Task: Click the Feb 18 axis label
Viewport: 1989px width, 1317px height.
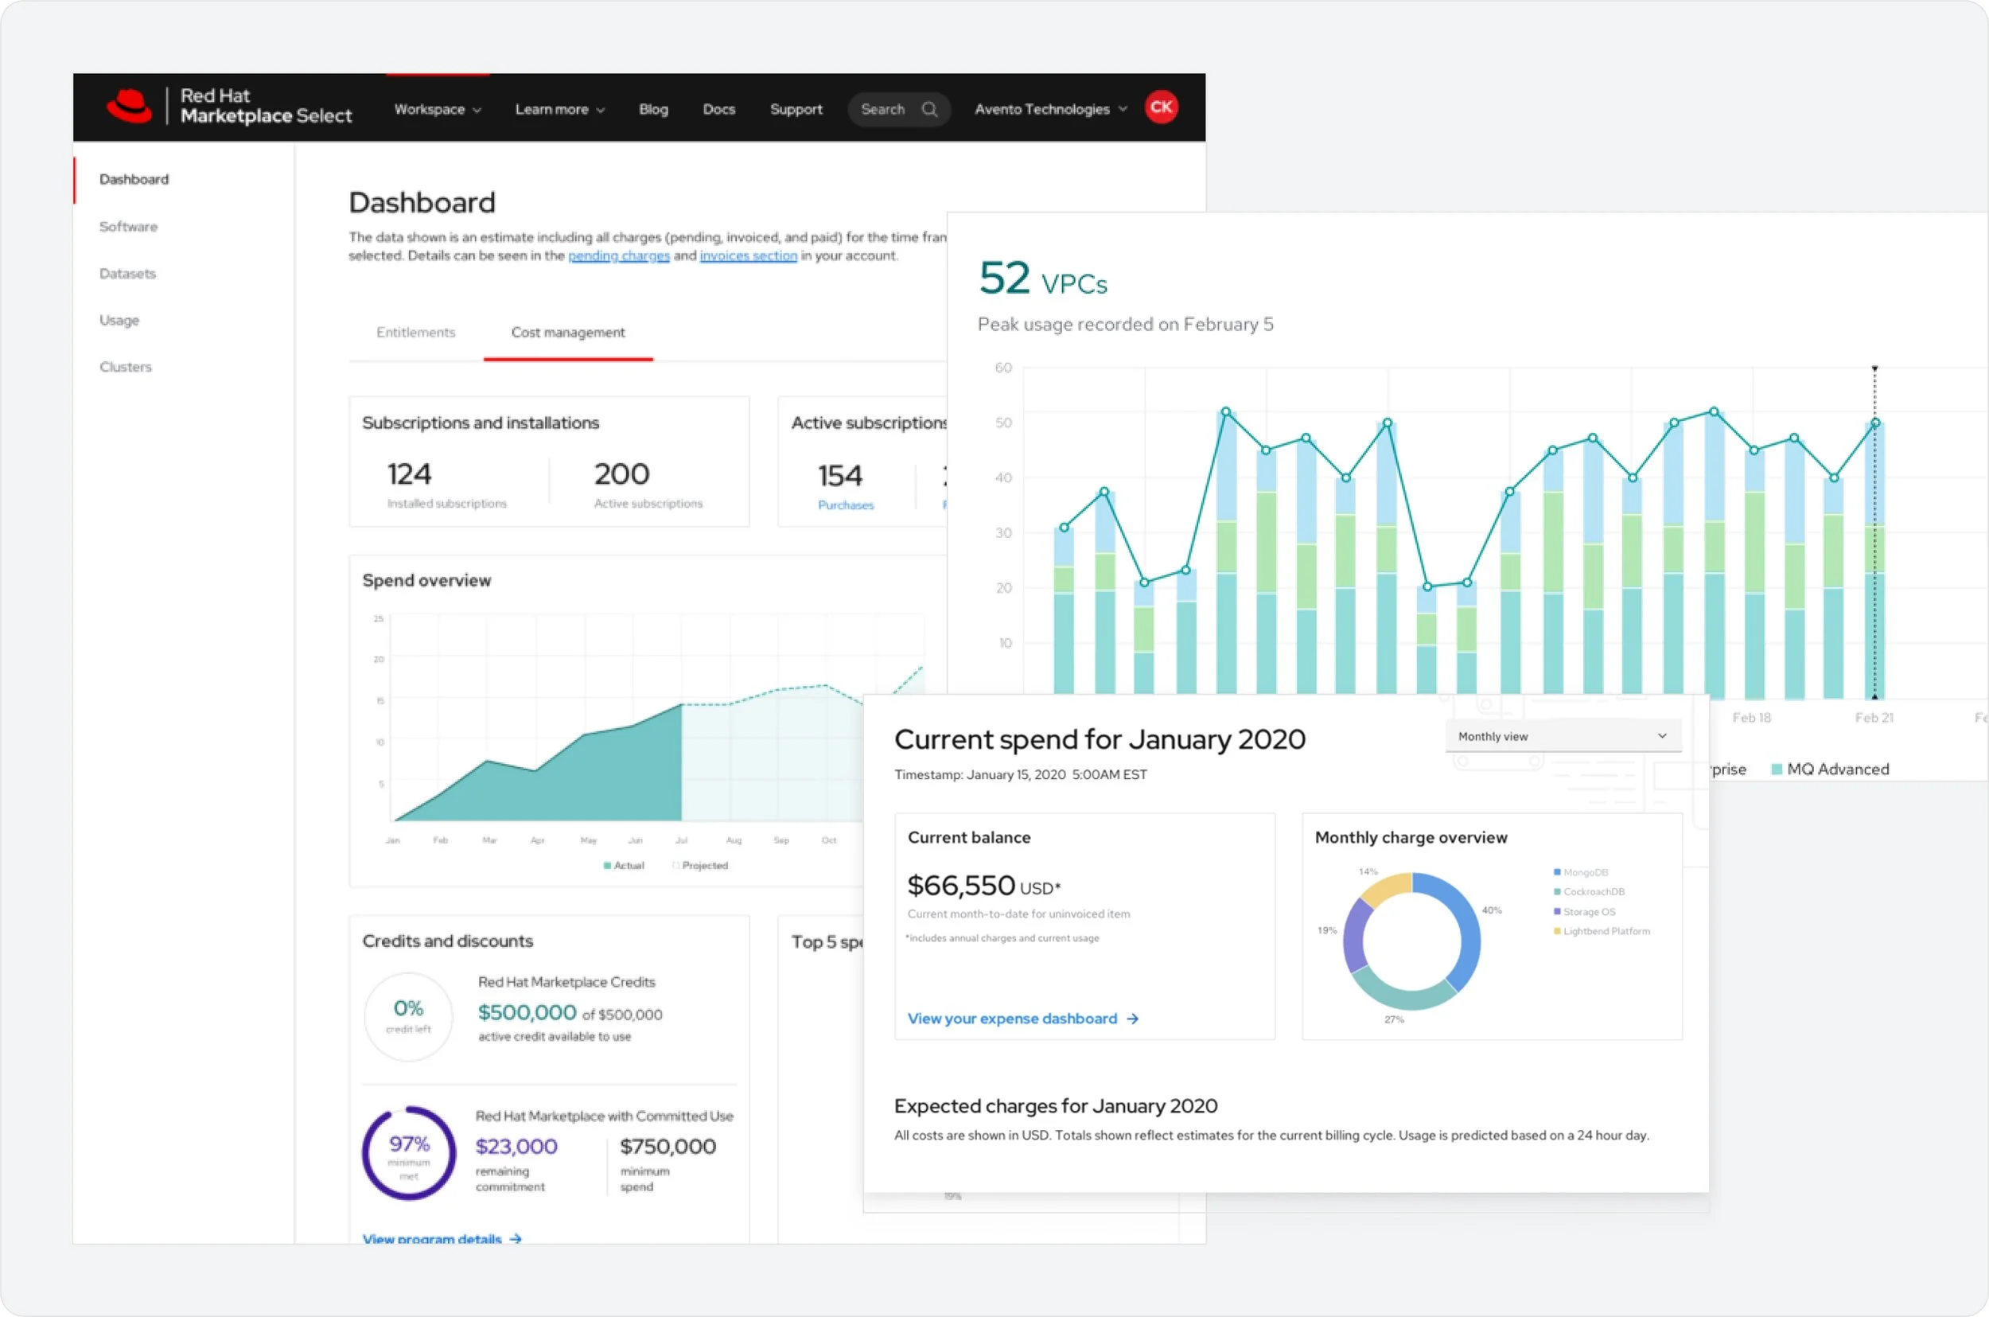Action: pyautogui.click(x=1751, y=718)
